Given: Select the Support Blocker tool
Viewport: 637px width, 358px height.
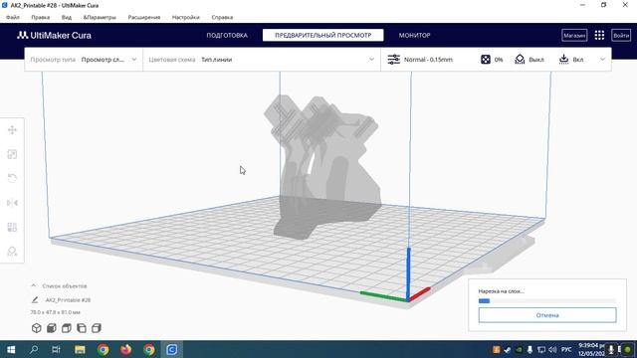Looking at the screenshot, I should (12, 252).
